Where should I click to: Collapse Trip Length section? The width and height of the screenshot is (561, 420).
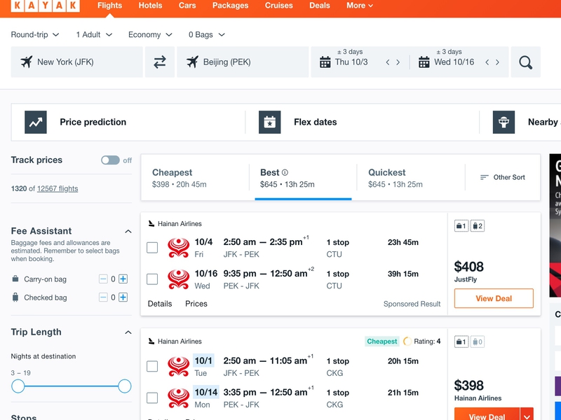[128, 332]
